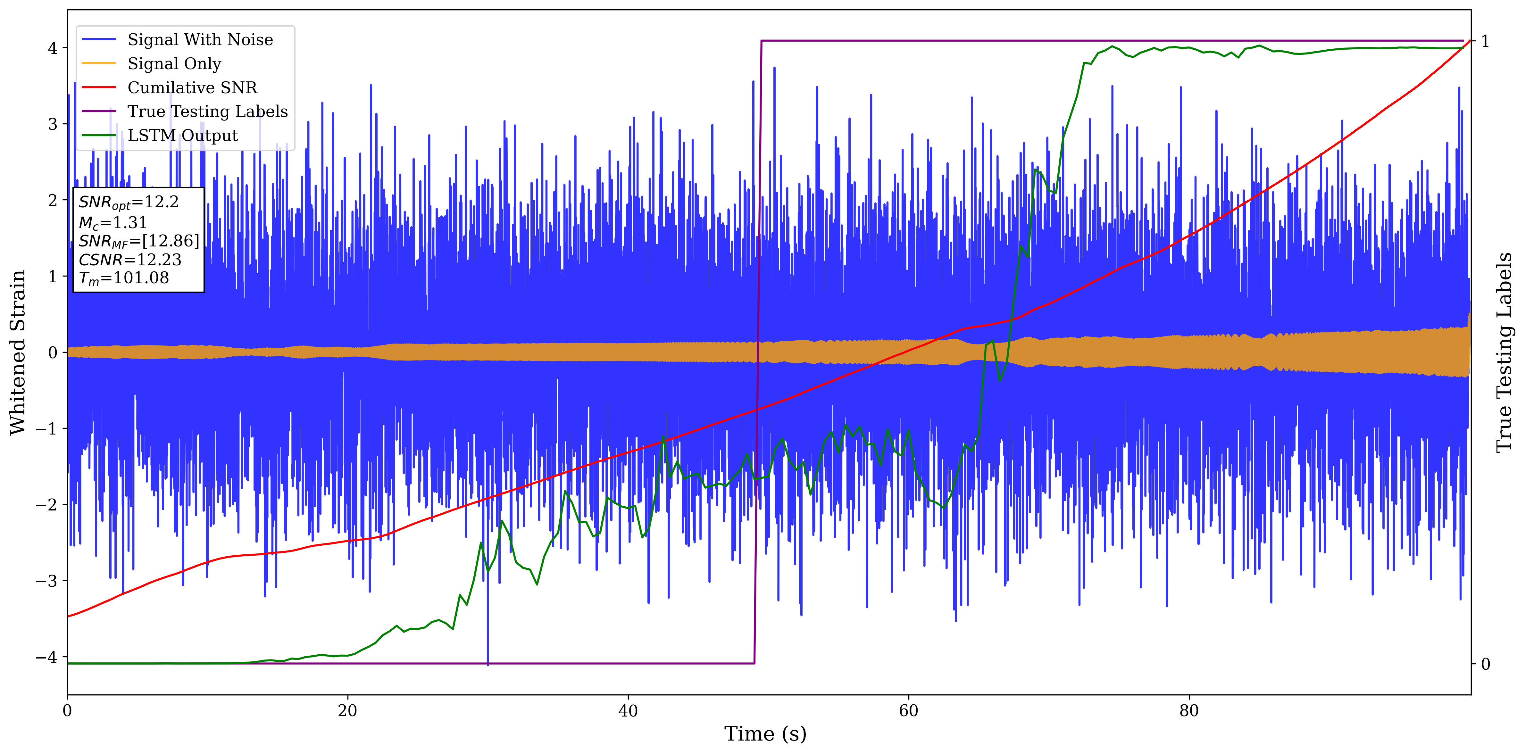The height and width of the screenshot is (754, 1525).
Task: Click the x-axis tick label 20
Action: point(347,711)
